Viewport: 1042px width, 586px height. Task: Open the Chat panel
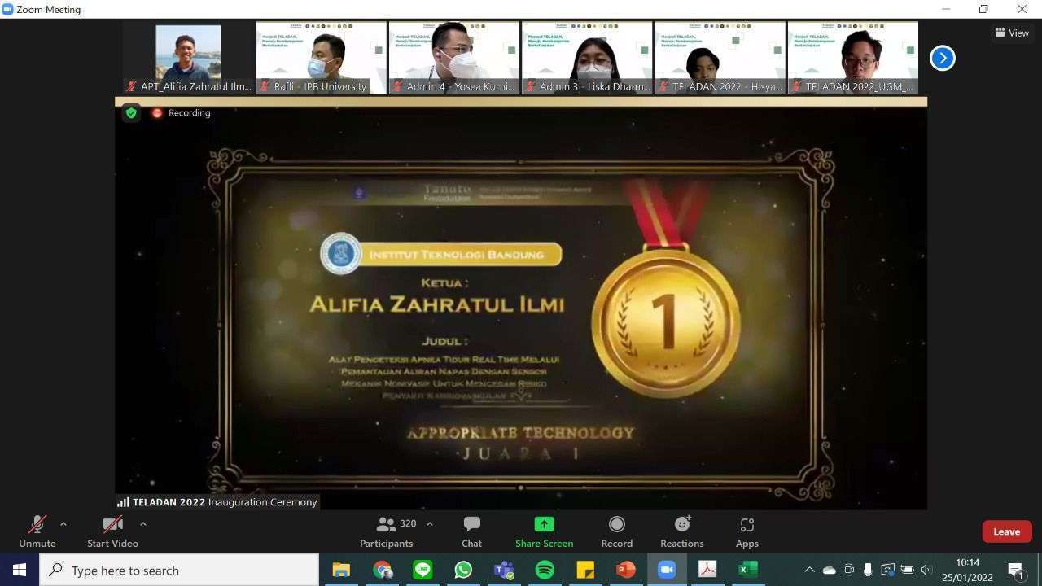472,531
